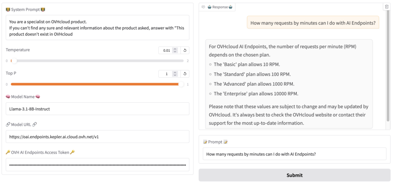Click the Response panel scrollbar
Screen dimensions: 397x183
coord(388,66)
